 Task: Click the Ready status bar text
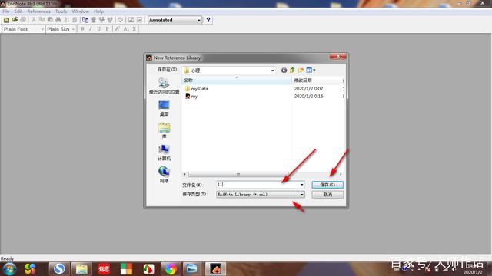click(7, 258)
